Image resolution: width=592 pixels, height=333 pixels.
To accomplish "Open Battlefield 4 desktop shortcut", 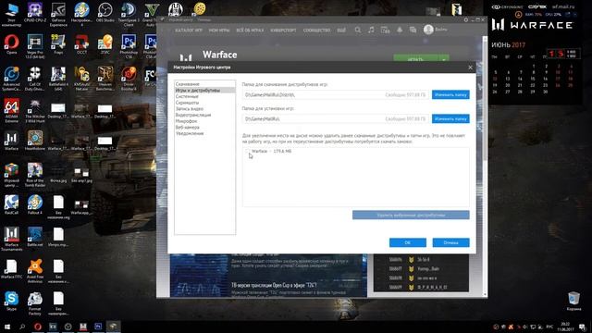I will [x=58, y=79].
